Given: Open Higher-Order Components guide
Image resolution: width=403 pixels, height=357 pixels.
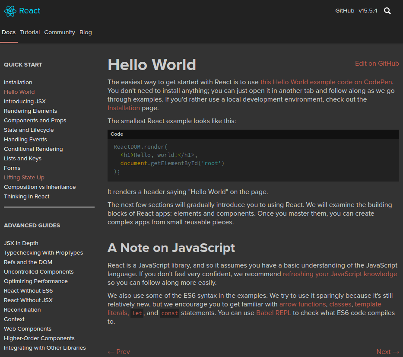Looking at the screenshot, I should 39,338.
